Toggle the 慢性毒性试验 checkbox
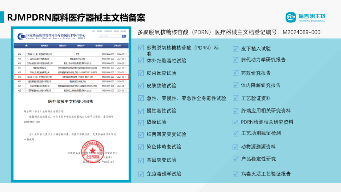This screenshot has width=341, height=192. click(x=141, y=111)
